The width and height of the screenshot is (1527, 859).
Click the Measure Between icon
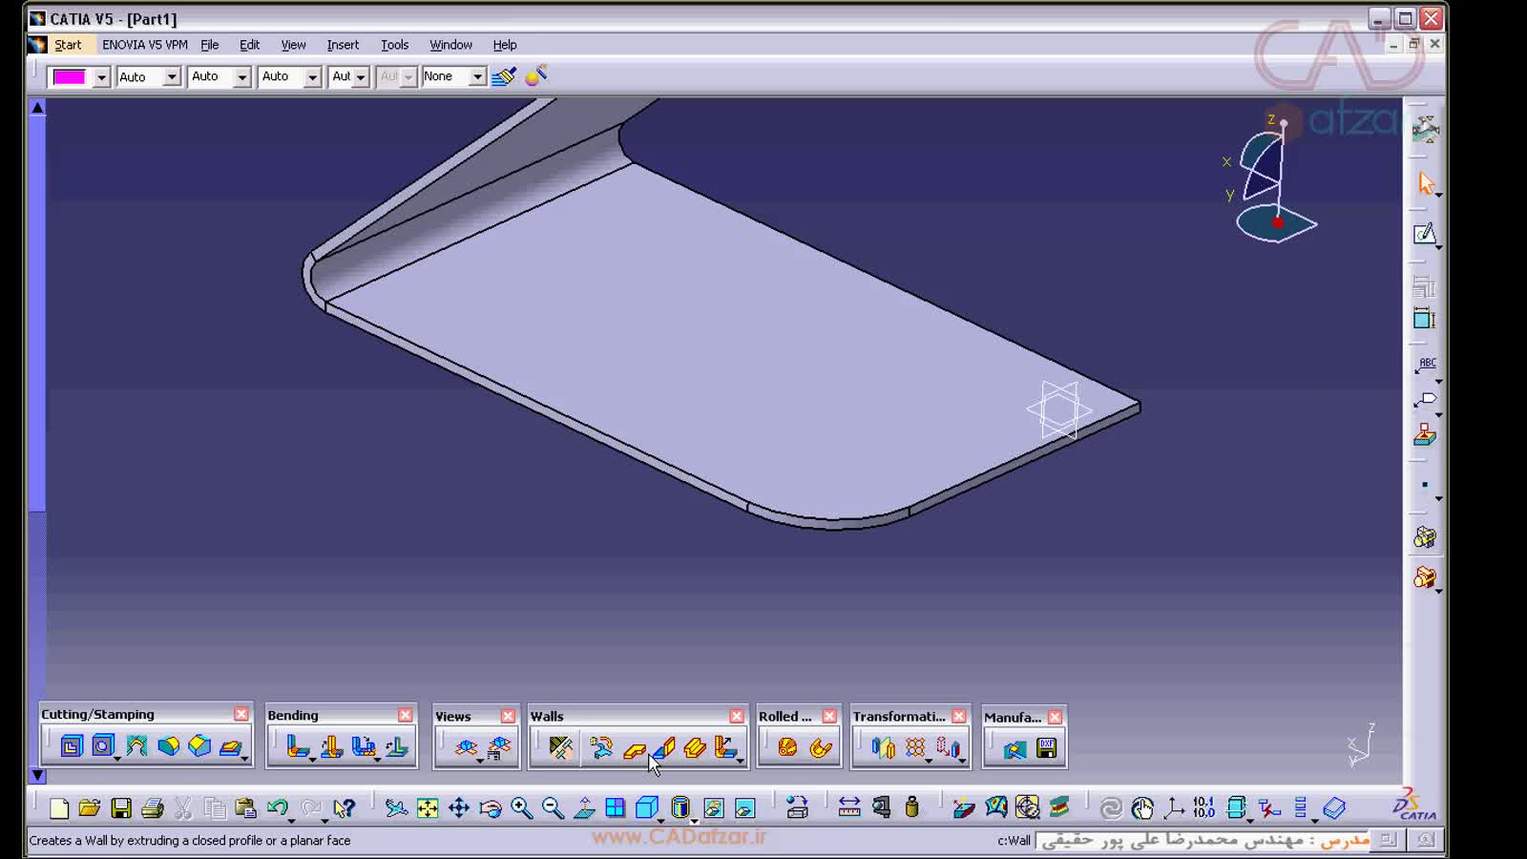[x=848, y=808]
